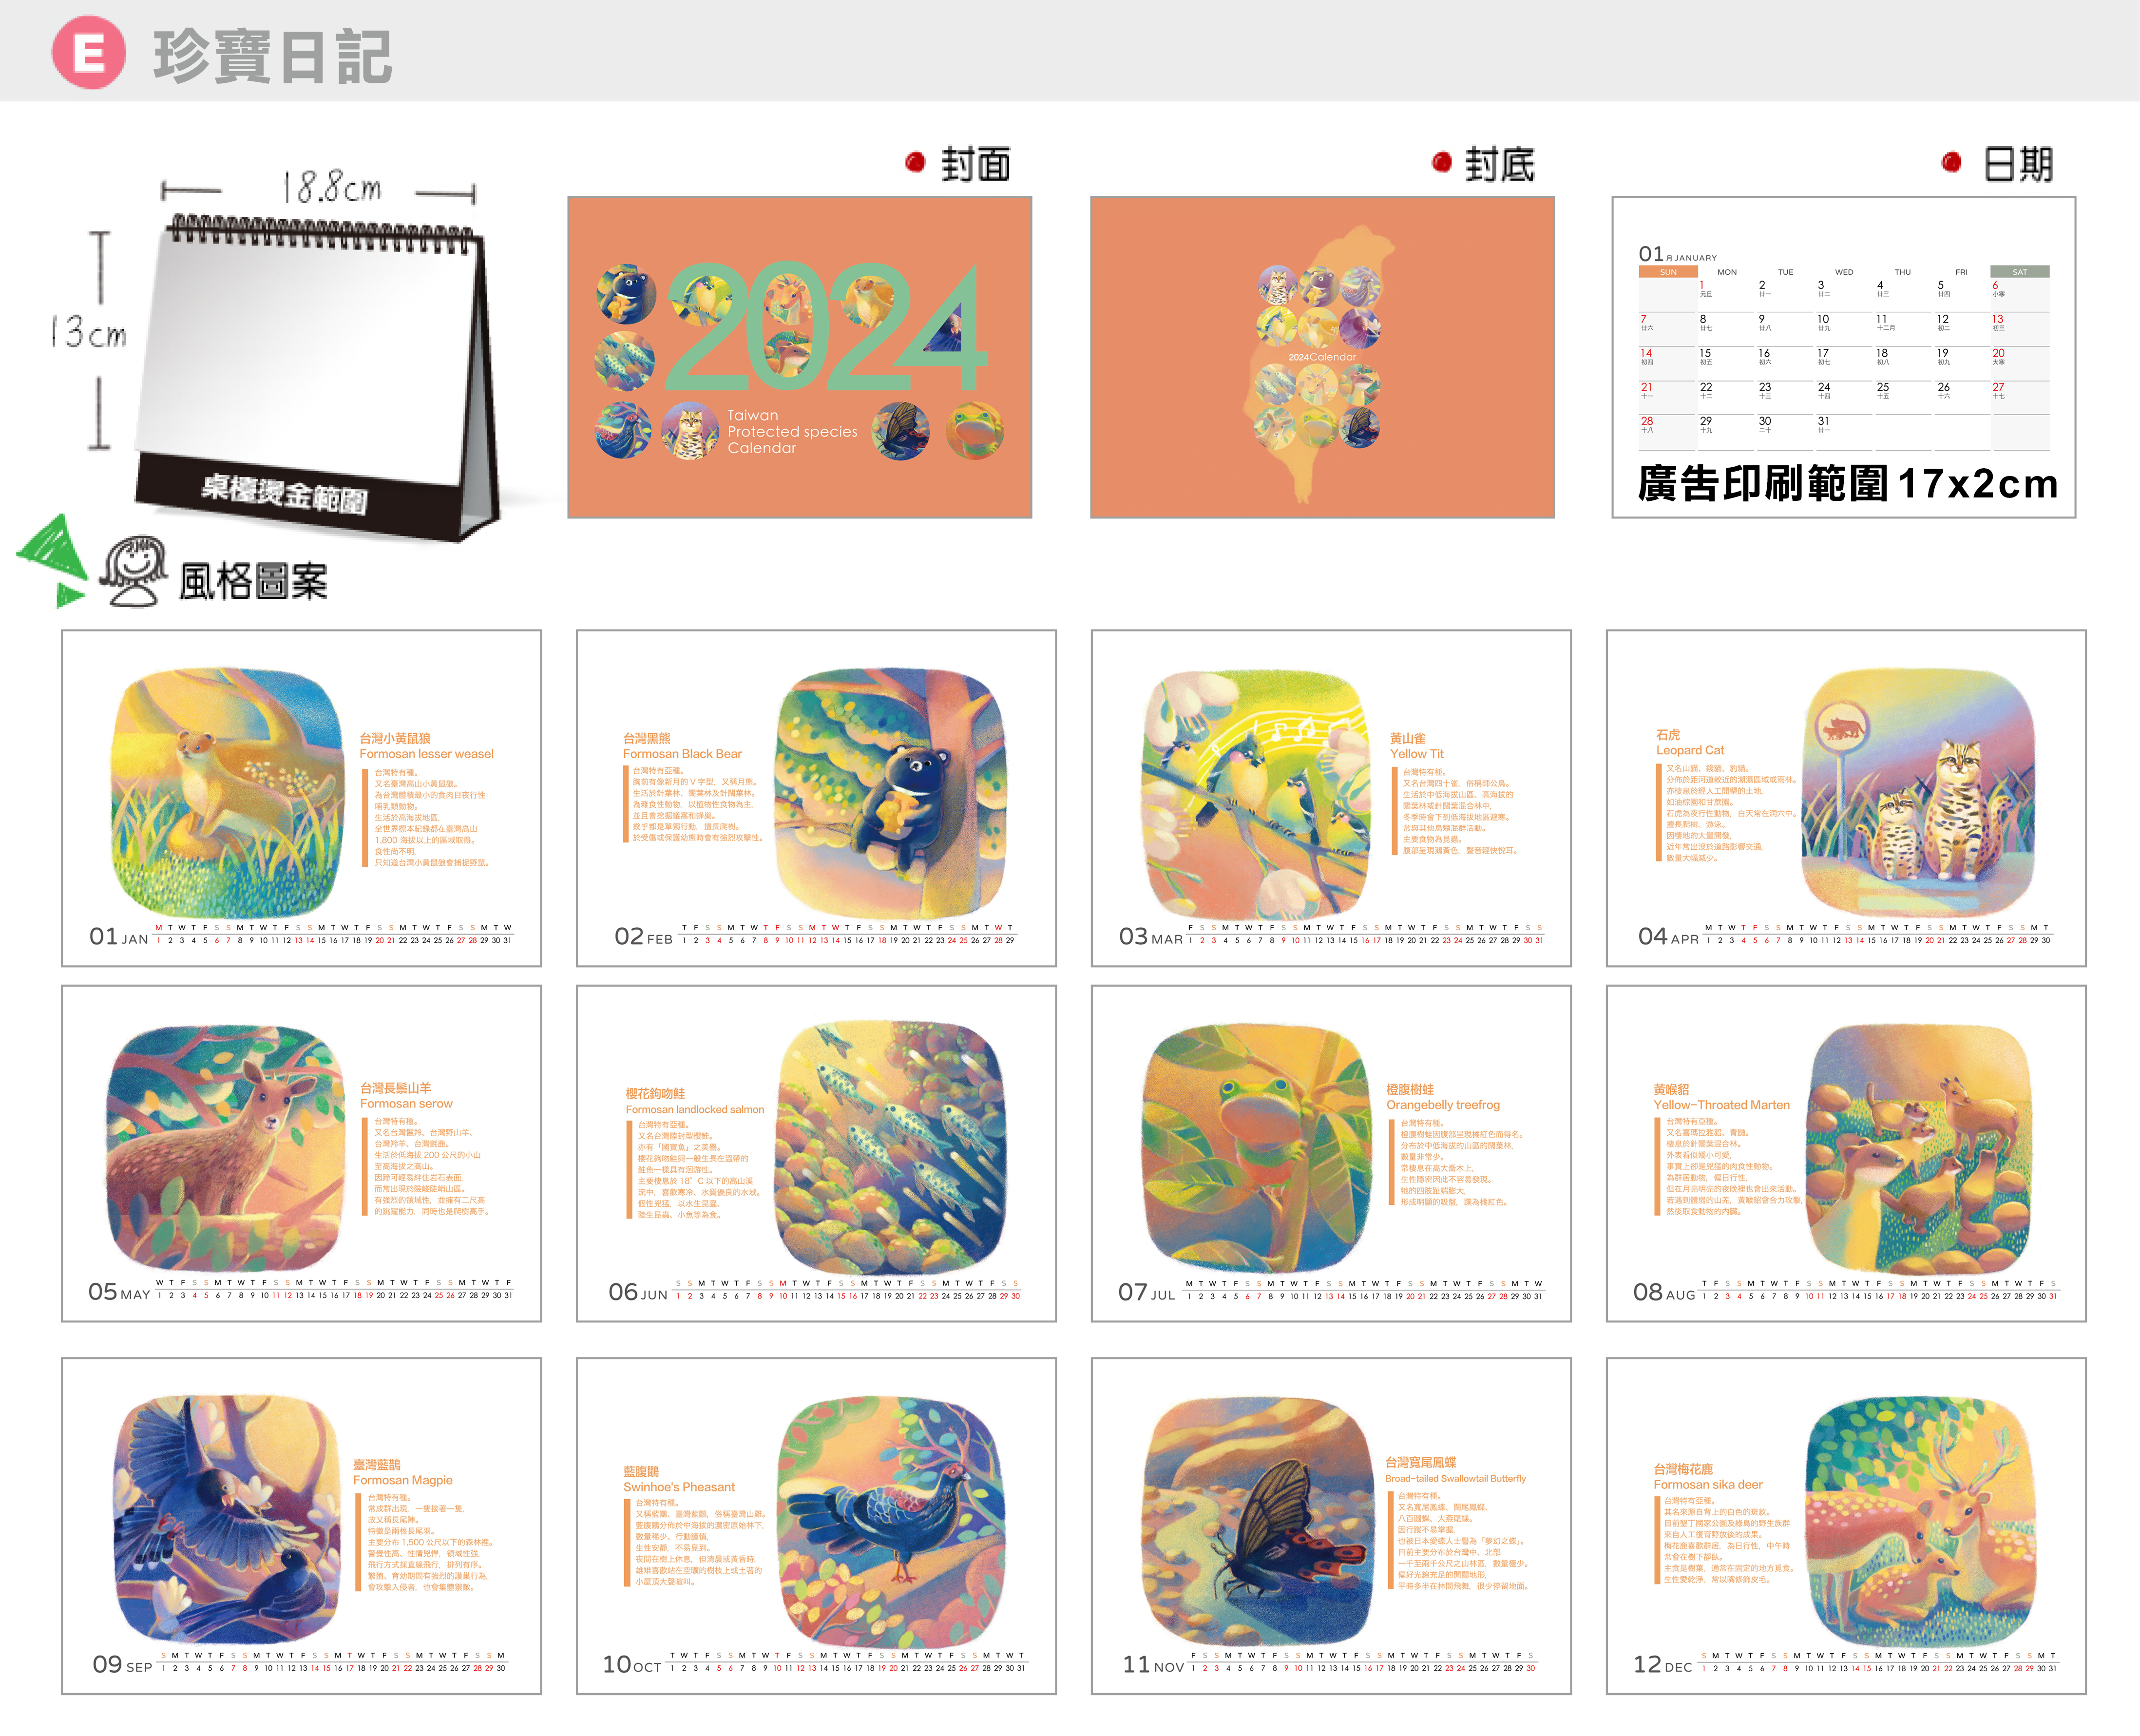Choose the Formosan landlocked salmon June page
Viewport: 2140px width, 1736px height.
816,1153
